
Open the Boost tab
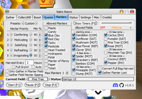(x=37, y=17)
